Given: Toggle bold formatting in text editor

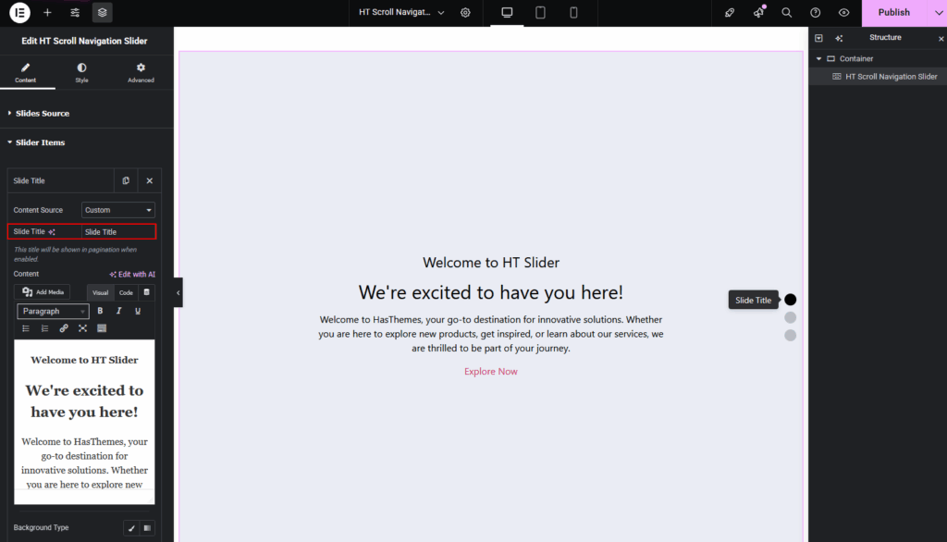Looking at the screenshot, I should coord(100,312).
